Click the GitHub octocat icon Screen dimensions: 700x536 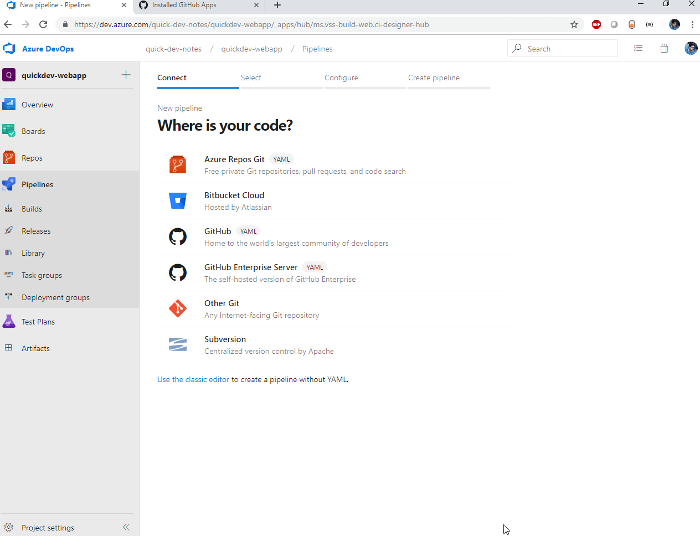pos(178,237)
